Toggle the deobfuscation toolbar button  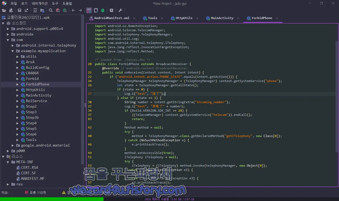point(89,10)
